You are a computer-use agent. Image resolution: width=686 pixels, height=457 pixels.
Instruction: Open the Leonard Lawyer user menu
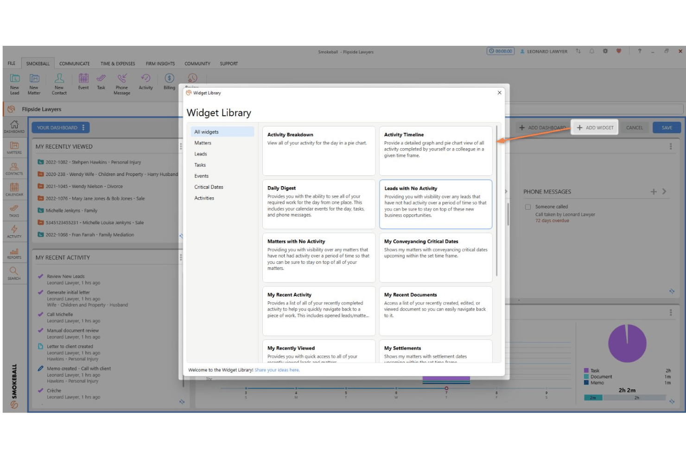coord(544,51)
